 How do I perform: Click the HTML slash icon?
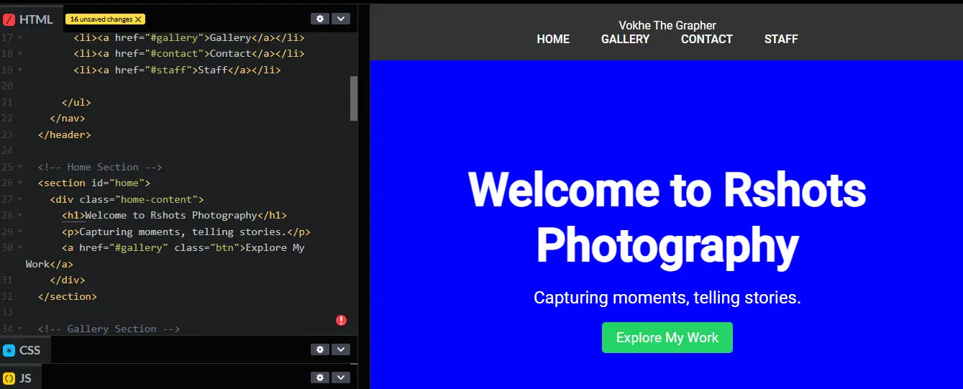tap(9, 19)
